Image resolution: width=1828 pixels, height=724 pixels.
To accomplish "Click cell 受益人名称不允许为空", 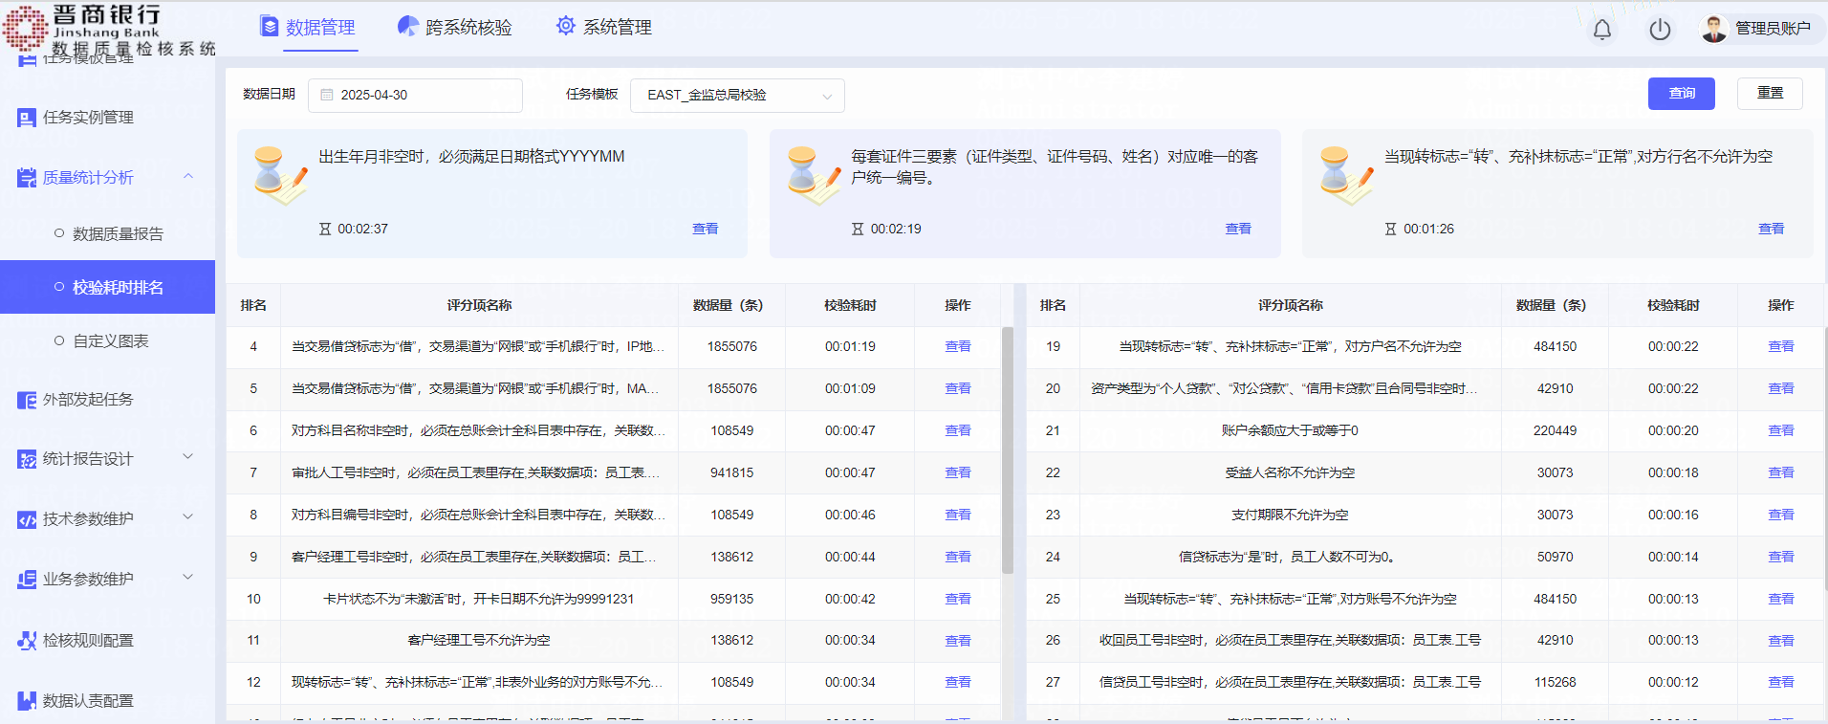I will click(x=1290, y=472).
